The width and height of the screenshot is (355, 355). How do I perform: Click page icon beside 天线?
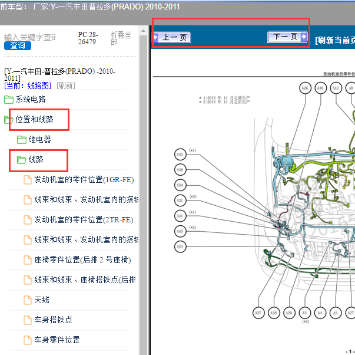coord(28,300)
